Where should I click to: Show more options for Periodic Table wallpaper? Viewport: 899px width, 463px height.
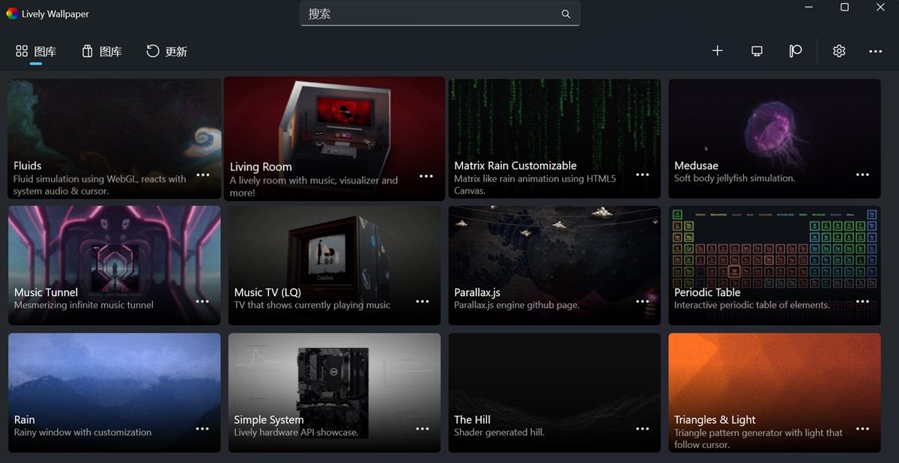pyautogui.click(x=862, y=302)
